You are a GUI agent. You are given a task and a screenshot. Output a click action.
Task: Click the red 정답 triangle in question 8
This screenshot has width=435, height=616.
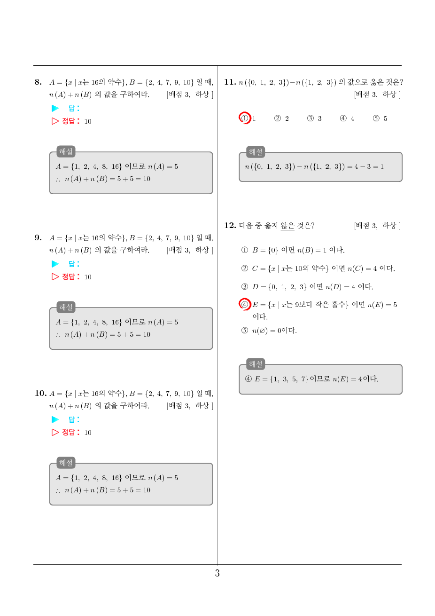(x=55, y=121)
